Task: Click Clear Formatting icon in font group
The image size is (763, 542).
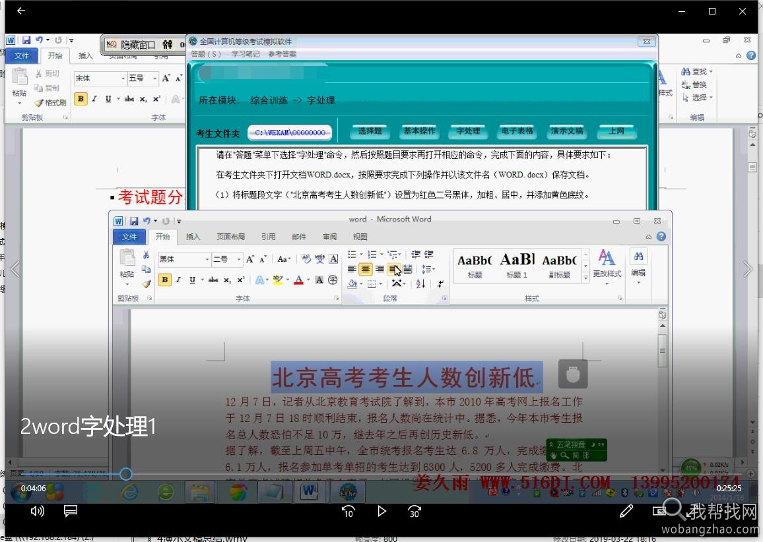Action: click(306, 259)
